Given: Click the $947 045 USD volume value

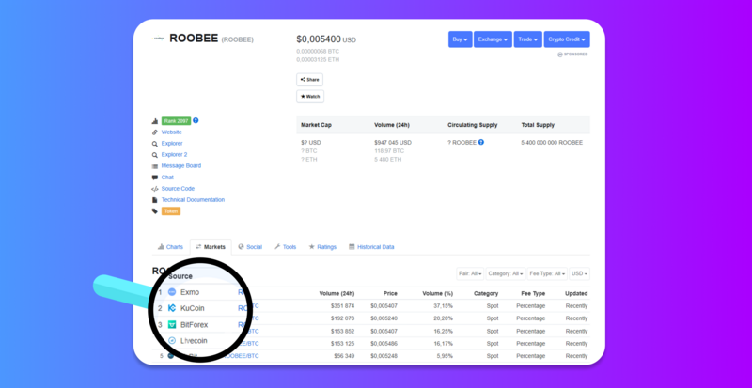Looking at the screenshot, I should coord(393,143).
